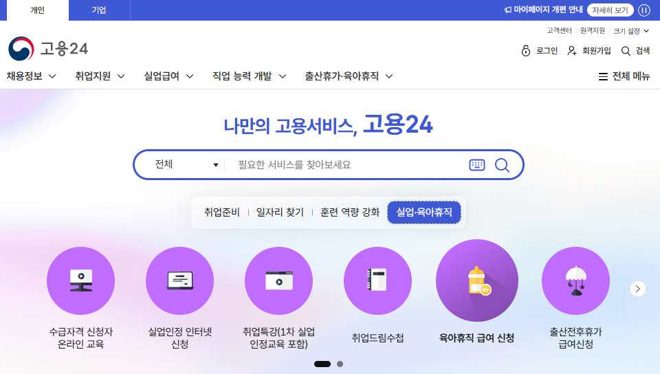
Task: Click 취업특강(1차 실업인정교육 포함) label
Action: click(278, 338)
